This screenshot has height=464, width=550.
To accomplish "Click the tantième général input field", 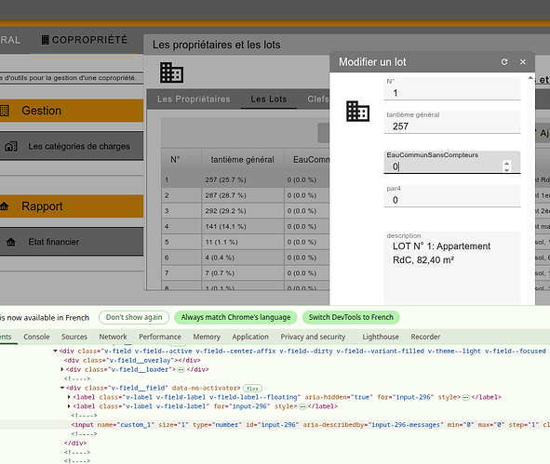I will click(452, 123).
